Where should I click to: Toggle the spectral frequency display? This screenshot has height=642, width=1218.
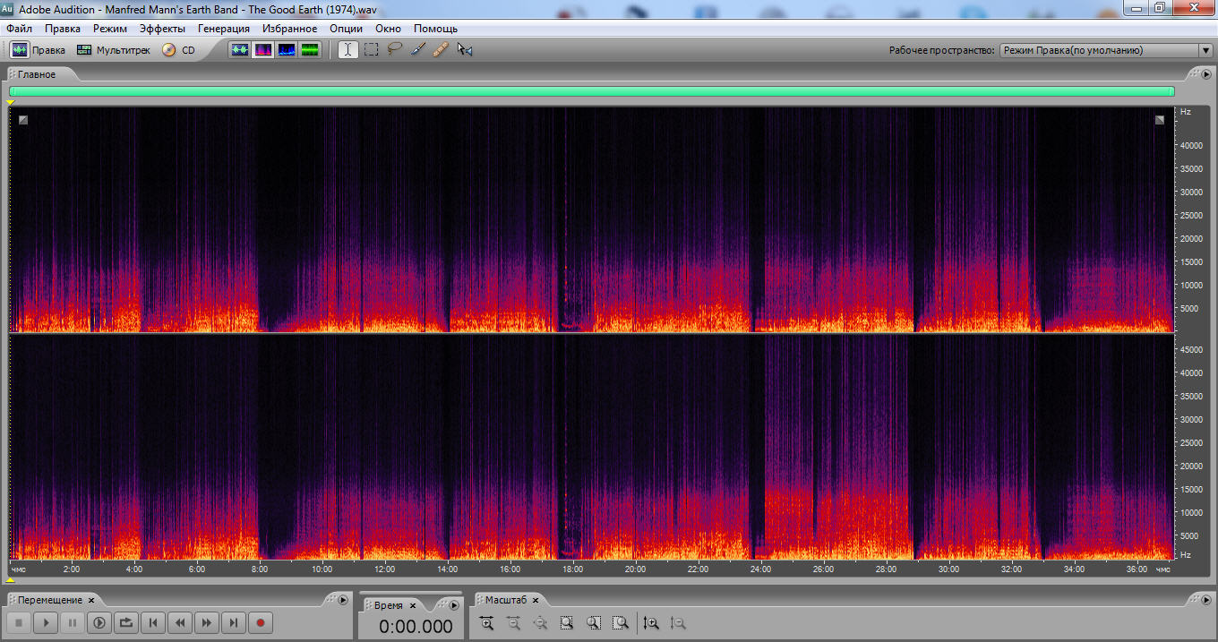coord(263,50)
